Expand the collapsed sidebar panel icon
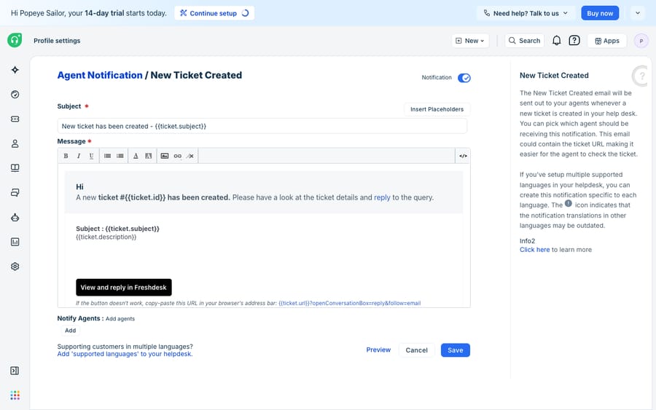 tap(15, 371)
